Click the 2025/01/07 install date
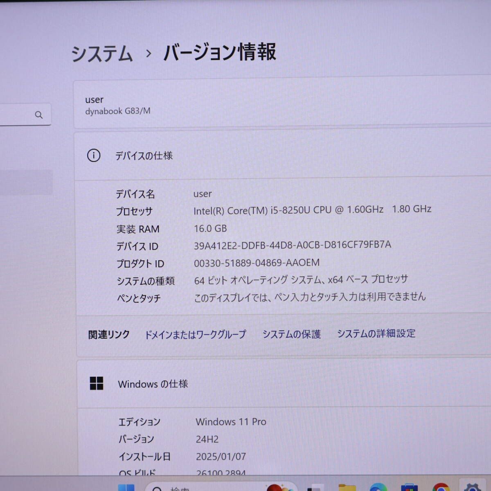 (x=221, y=457)
